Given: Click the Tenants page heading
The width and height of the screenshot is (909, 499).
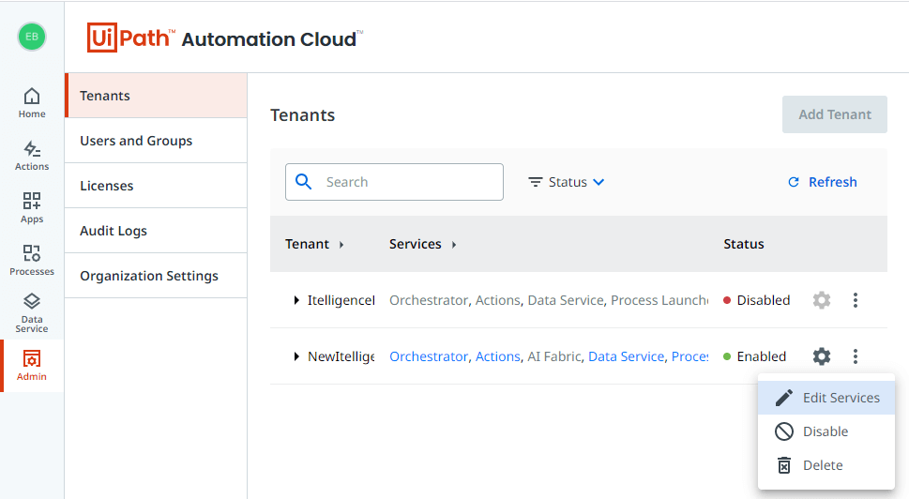Looking at the screenshot, I should tap(303, 114).
